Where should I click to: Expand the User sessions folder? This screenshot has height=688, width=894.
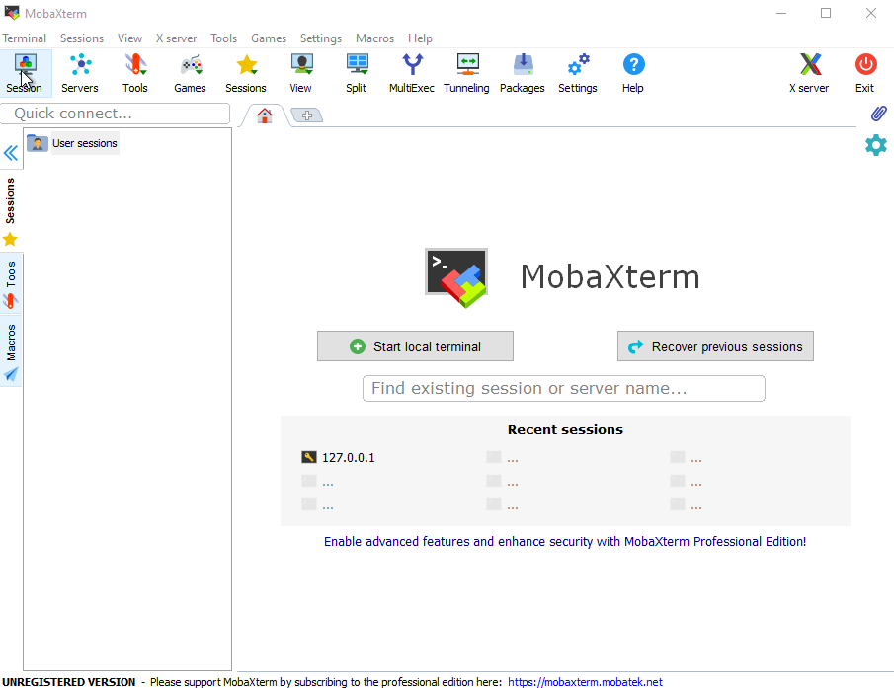[x=72, y=143]
